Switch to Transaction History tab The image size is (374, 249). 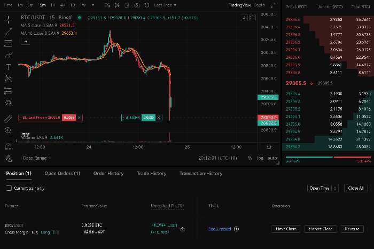tap(201, 174)
